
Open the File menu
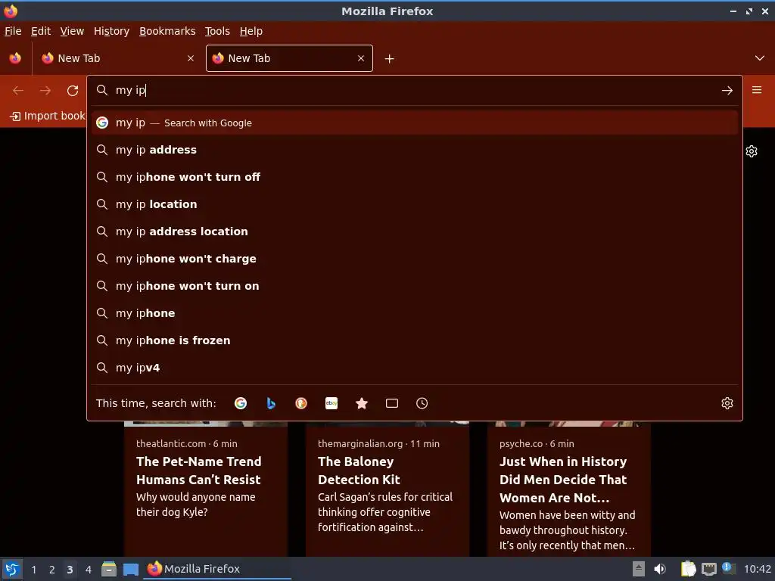13,31
